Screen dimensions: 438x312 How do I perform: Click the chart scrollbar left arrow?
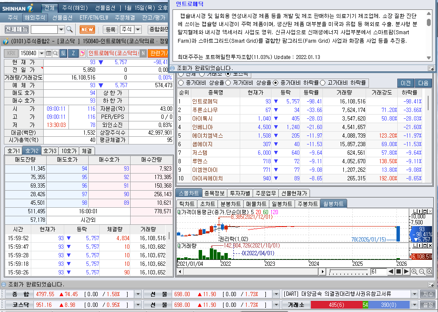tap(180, 271)
